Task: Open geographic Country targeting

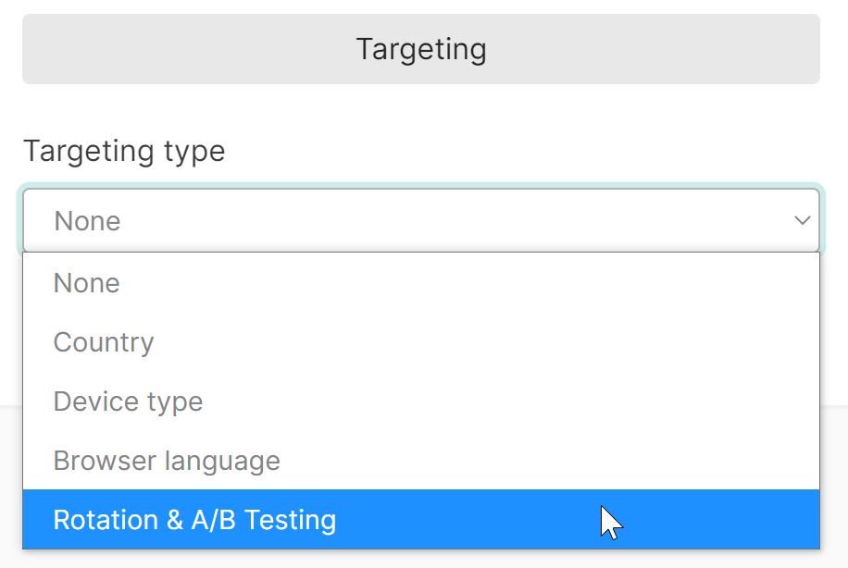Action: click(420, 342)
